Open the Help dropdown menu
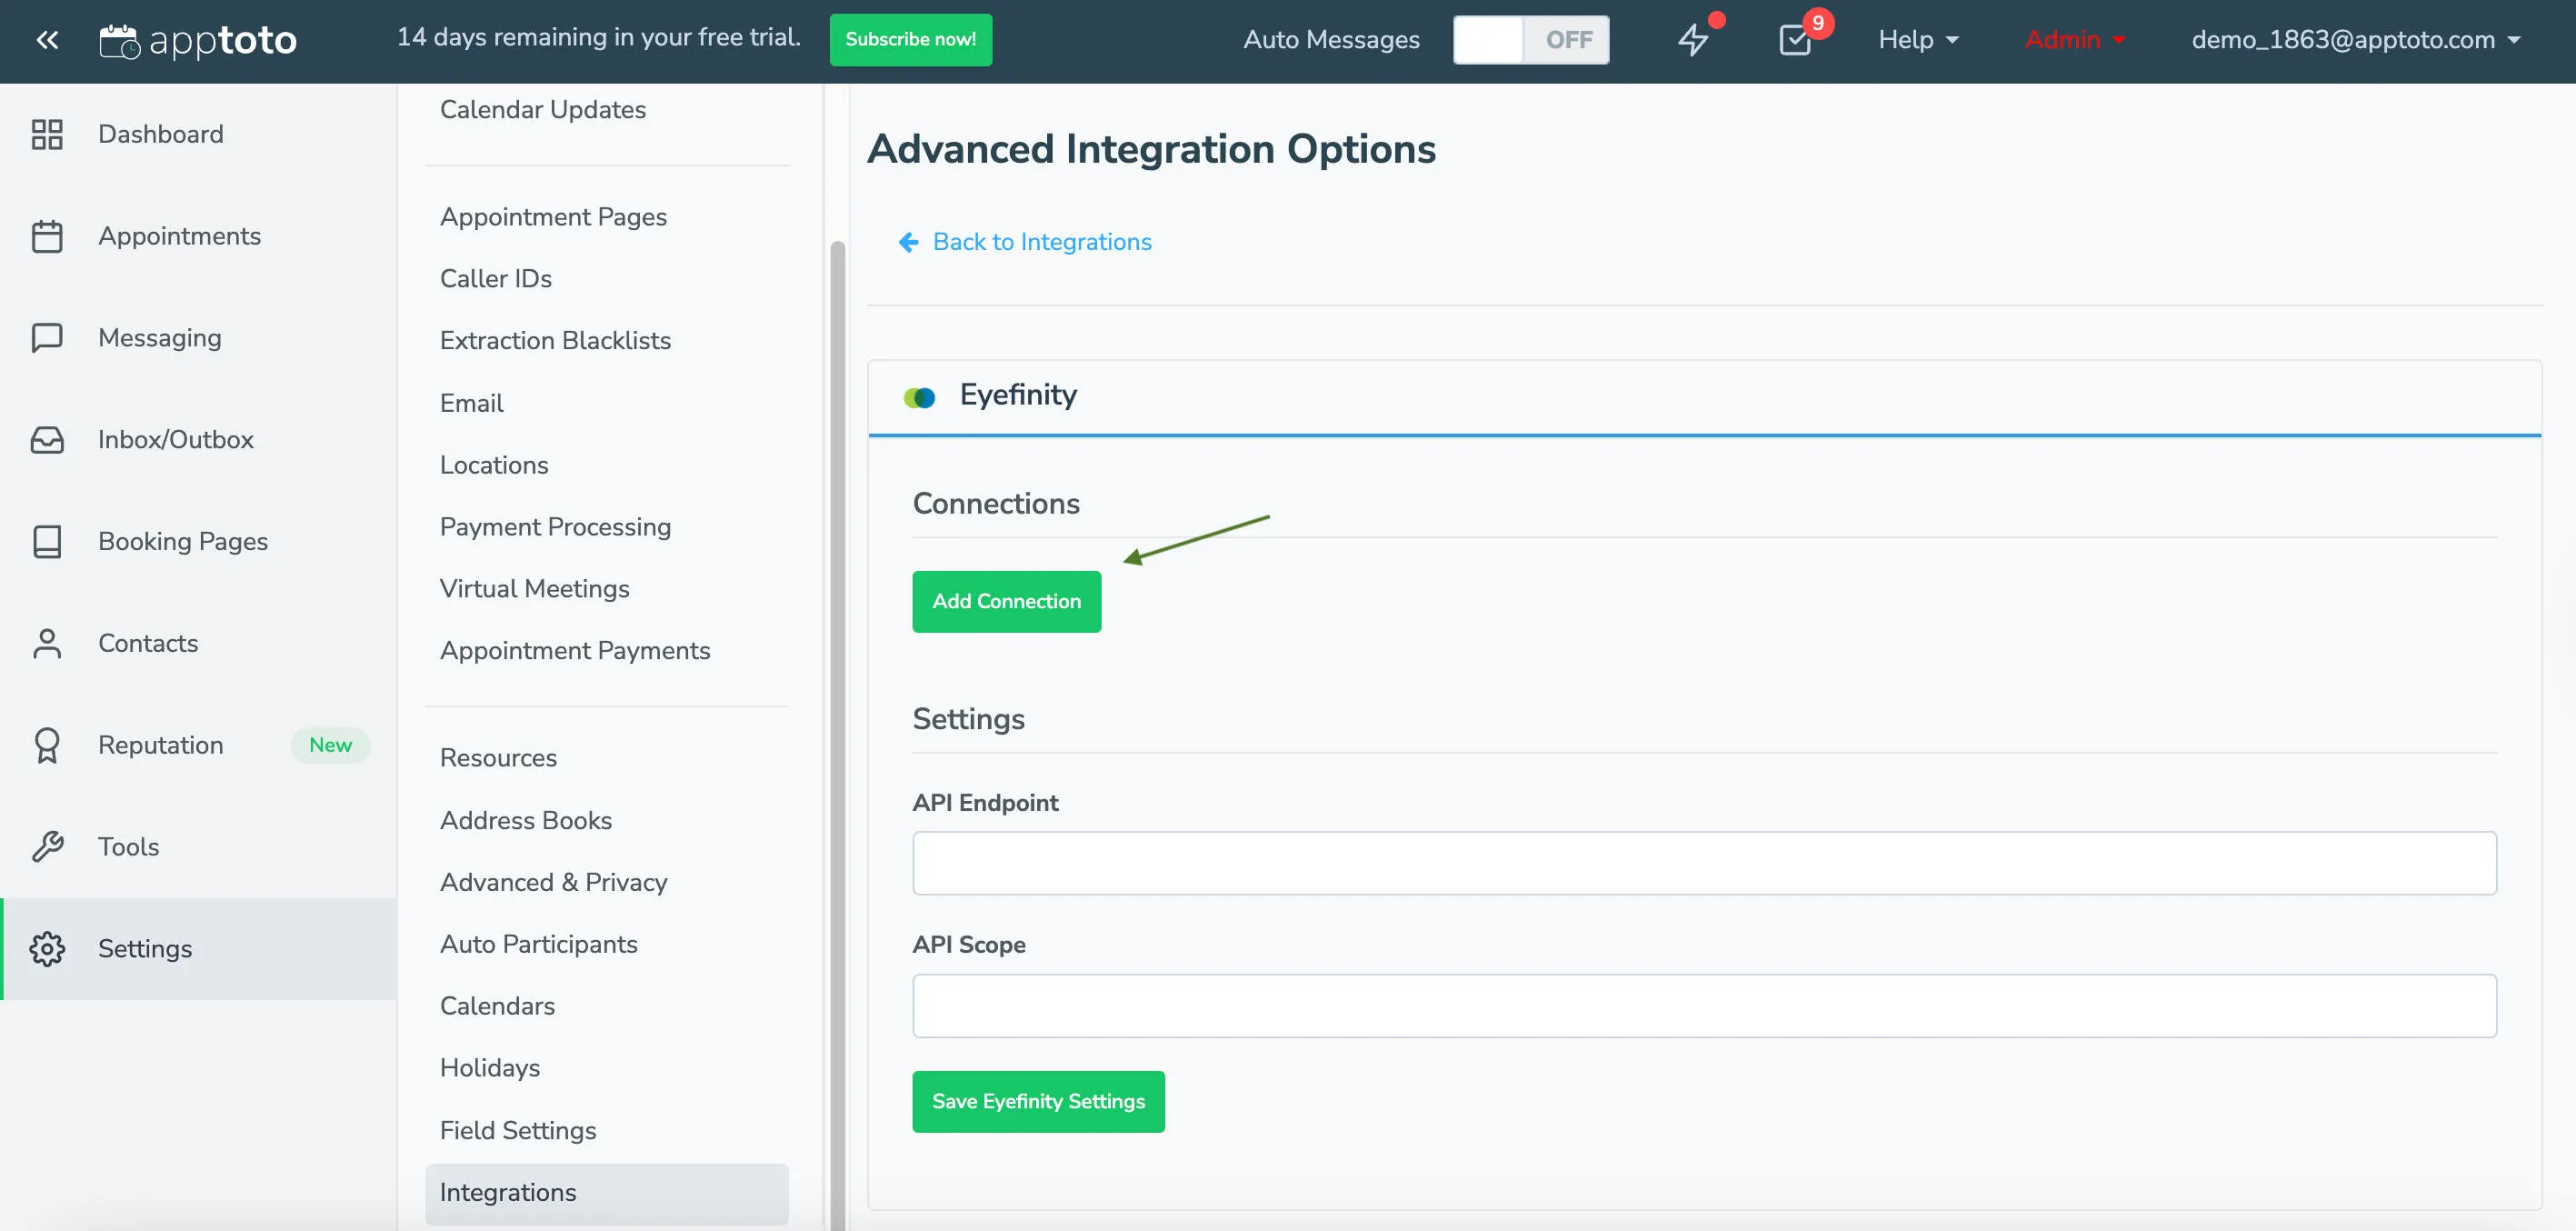2576x1231 pixels. [x=1916, y=40]
